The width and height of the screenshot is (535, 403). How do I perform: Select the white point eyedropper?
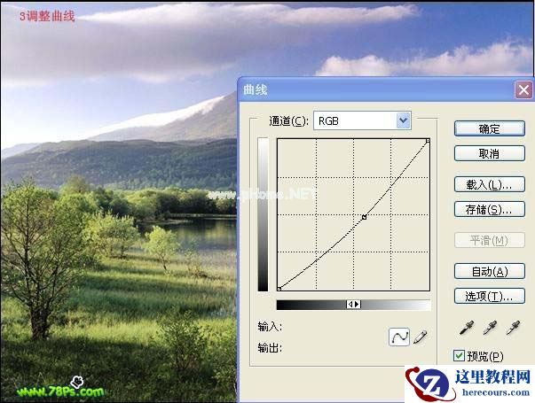[x=513, y=328]
